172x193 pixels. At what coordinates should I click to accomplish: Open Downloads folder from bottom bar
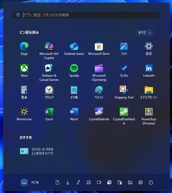tap(68, 182)
